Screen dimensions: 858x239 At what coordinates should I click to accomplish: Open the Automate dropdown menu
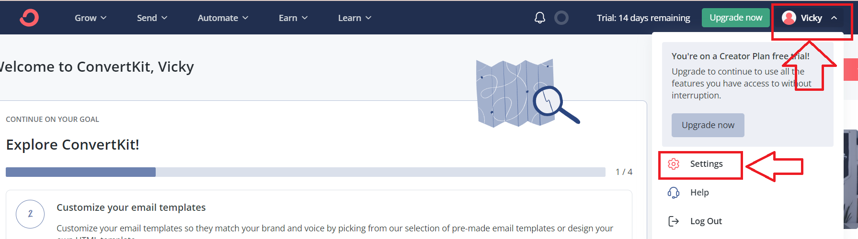click(x=223, y=18)
